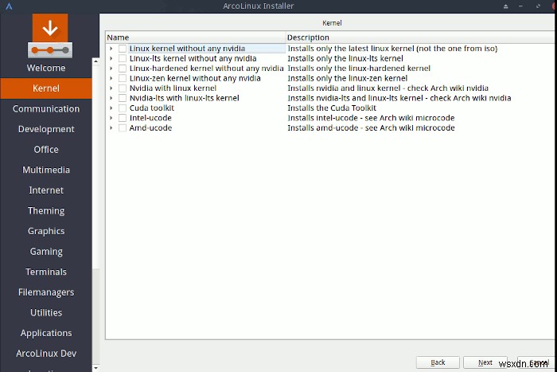Image resolution: width=557 pixels, height=372 pixels.
Task: Click the sidebar scrollbar thumb
Action: (x=95, y=167)
